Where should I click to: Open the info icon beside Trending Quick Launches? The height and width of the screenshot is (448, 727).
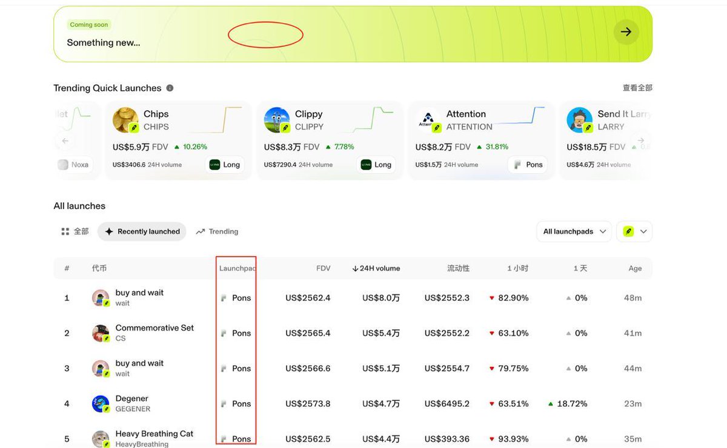170,88
